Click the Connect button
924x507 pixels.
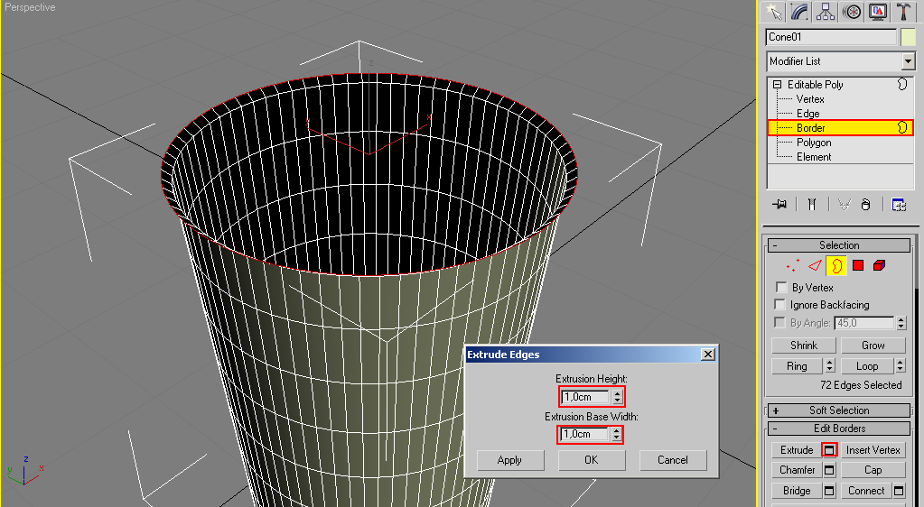coord(866,491)
